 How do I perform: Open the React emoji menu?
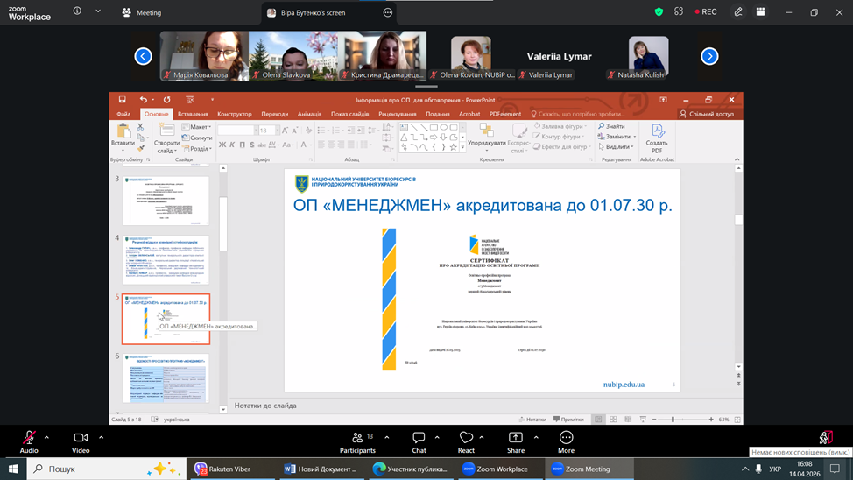click(x=466, y=438)
